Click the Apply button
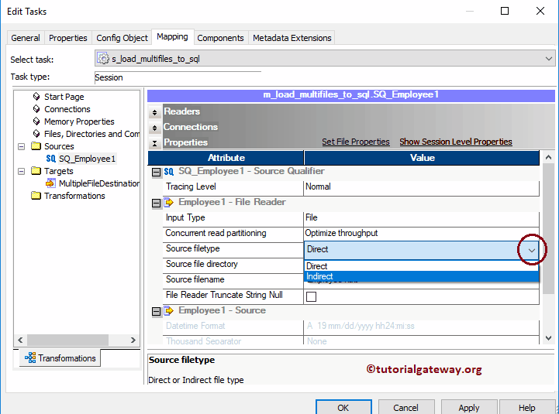 tap(469, 407)
